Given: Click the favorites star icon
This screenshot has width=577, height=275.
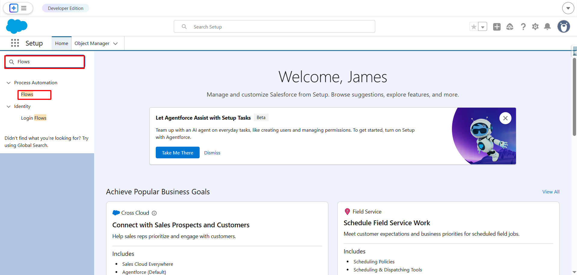Looking at the screenshot, I should coord(474,27).
